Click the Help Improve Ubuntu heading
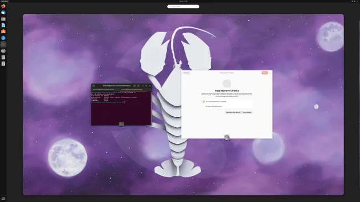The width and height of the screenshot is (360, 202). [x=227, y=91]
